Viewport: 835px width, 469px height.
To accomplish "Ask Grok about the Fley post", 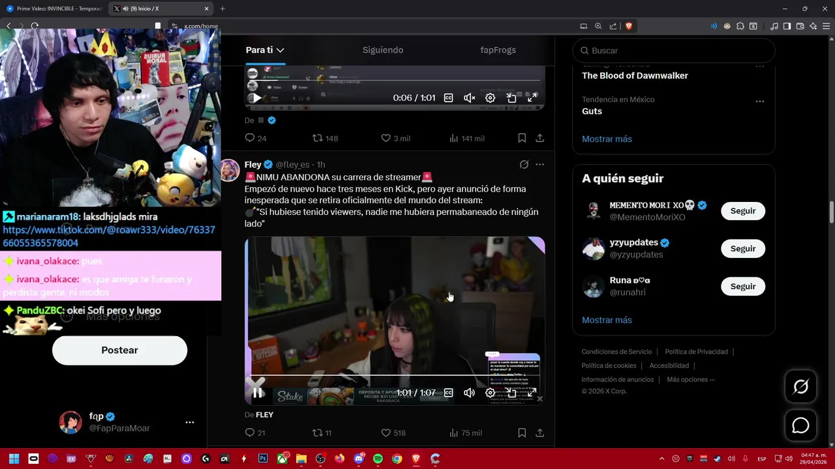I will 524,165.
